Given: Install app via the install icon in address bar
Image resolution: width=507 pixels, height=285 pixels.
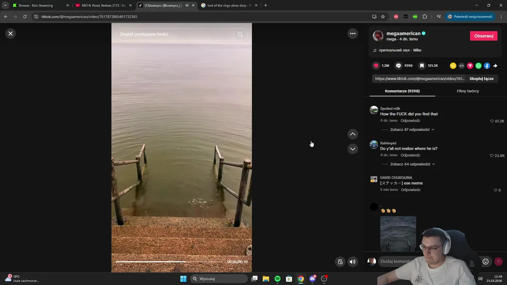Looking at the screenshot, I should 374,17.
